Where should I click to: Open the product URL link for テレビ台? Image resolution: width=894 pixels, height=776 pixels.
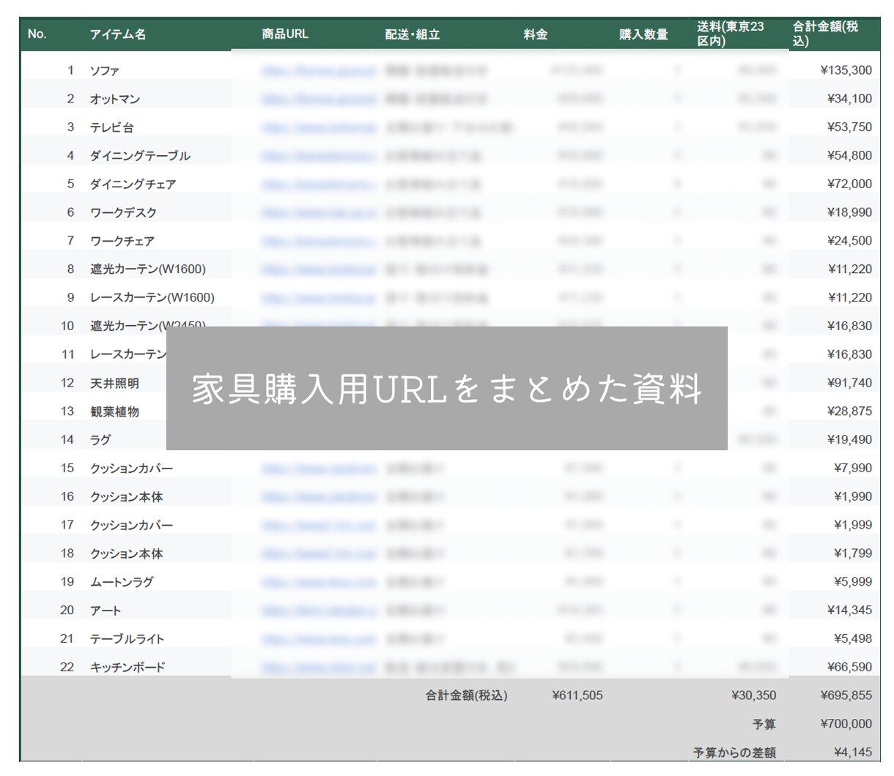pyautogui.click(x=319, y=127)
